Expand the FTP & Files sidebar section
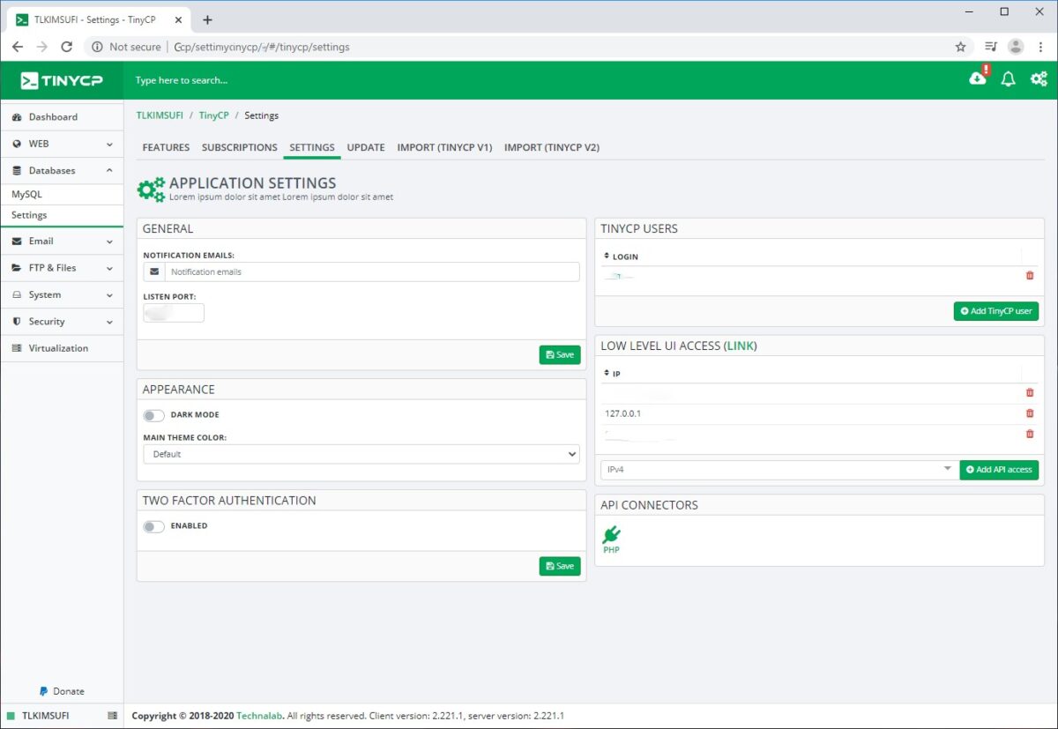 point(62,268)
